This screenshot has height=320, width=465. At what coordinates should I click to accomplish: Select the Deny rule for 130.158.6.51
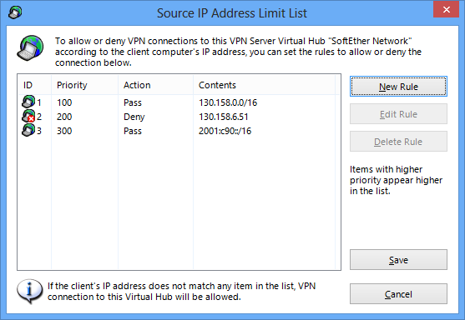tap(178, 117)
